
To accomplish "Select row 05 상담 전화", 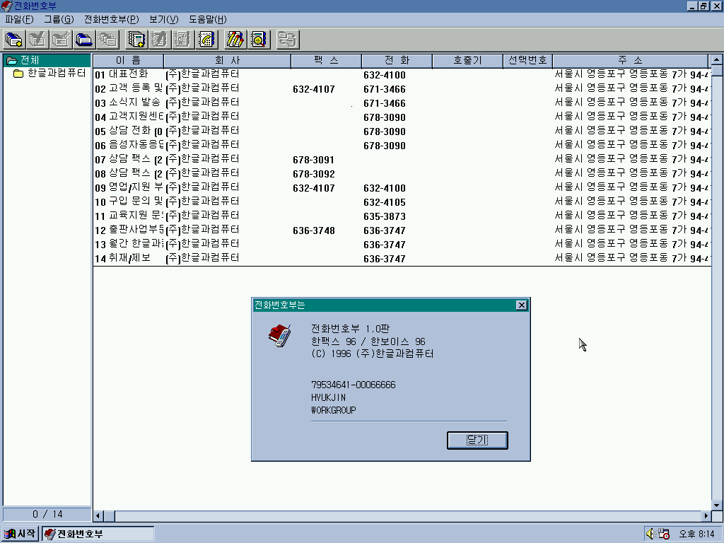I will point(402,131).
